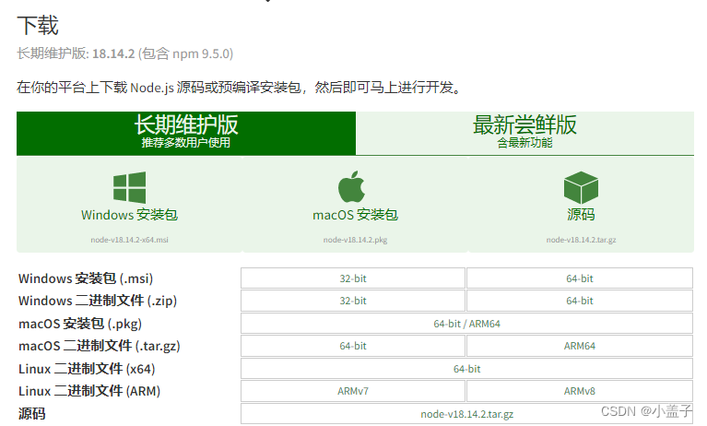707x426 pixels.
Task: Click the Windows 二进制文件 (.zip) row label
Action: pyautogui.click(x=98, y=301)
